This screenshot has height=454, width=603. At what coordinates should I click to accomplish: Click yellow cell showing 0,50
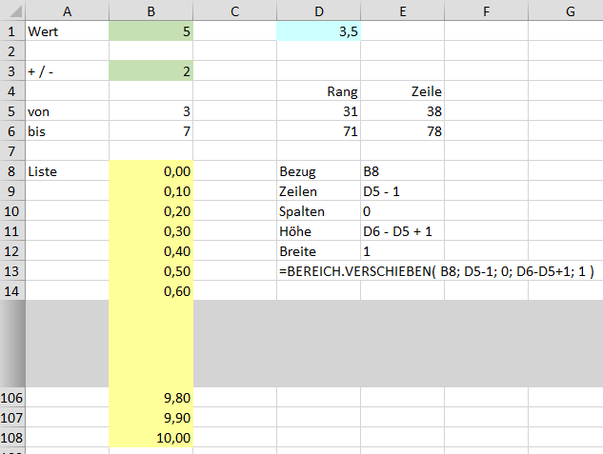151,271
